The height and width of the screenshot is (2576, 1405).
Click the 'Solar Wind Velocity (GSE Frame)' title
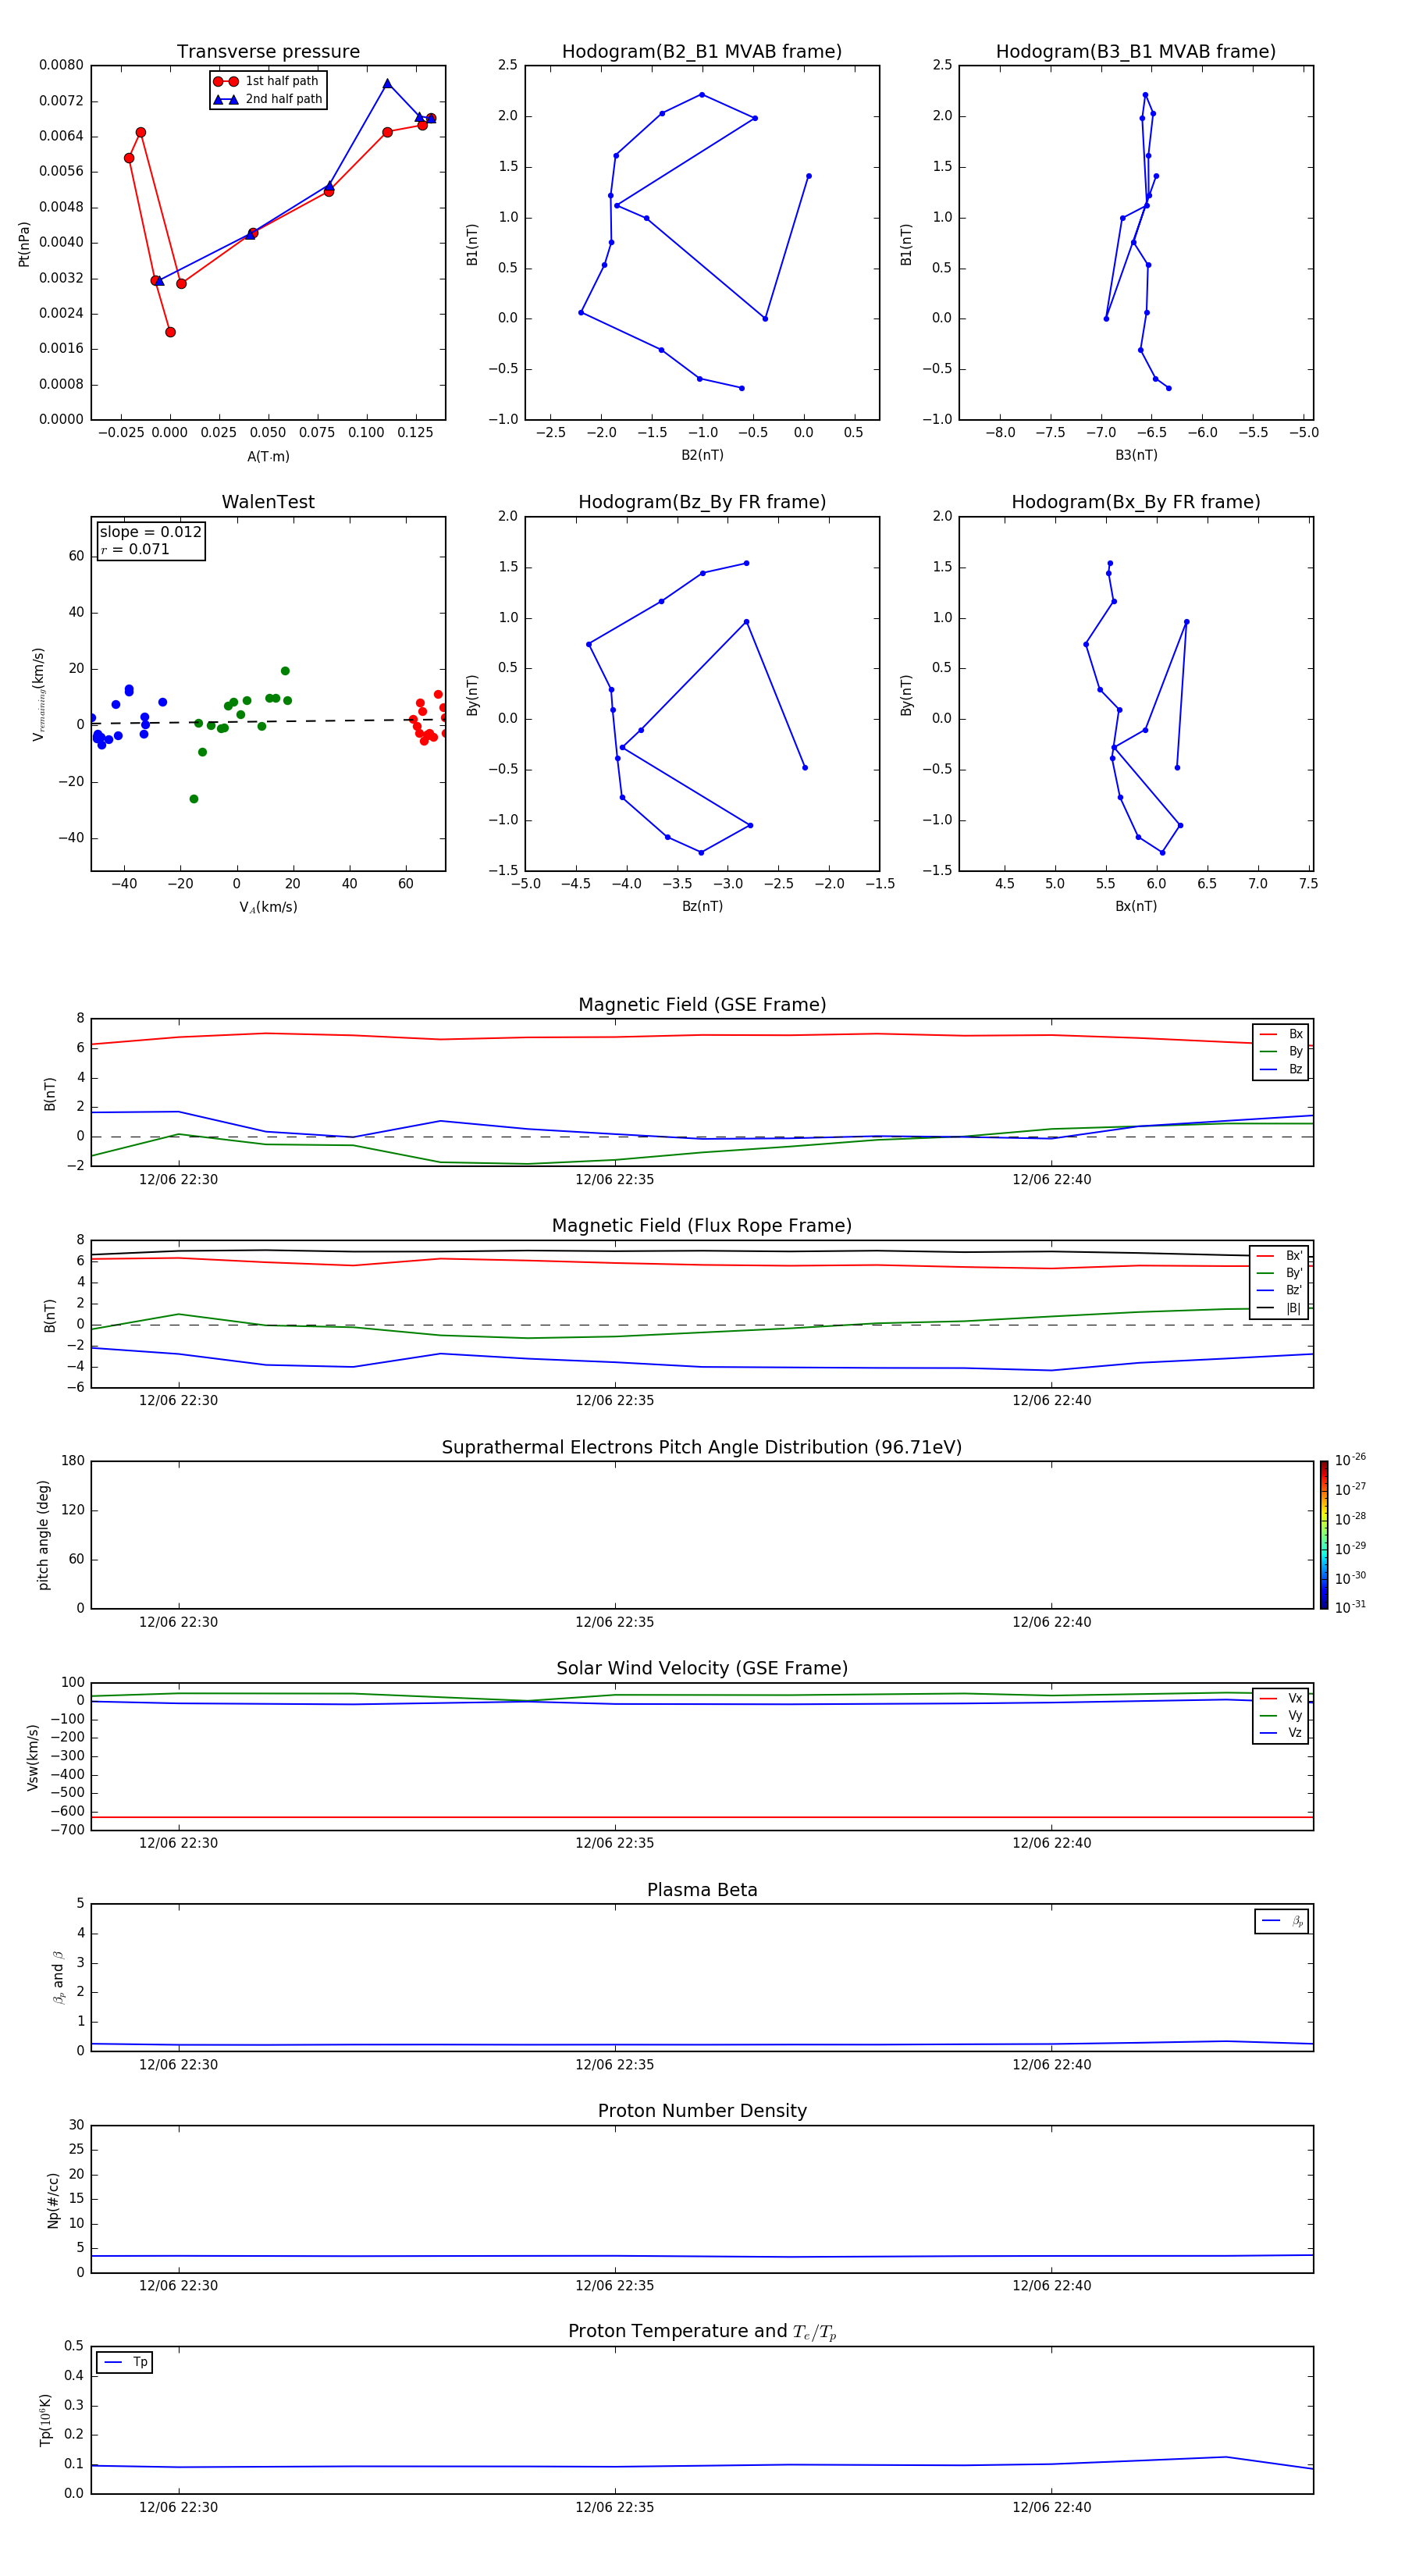pyautogui.click(x=702, y=1669)
